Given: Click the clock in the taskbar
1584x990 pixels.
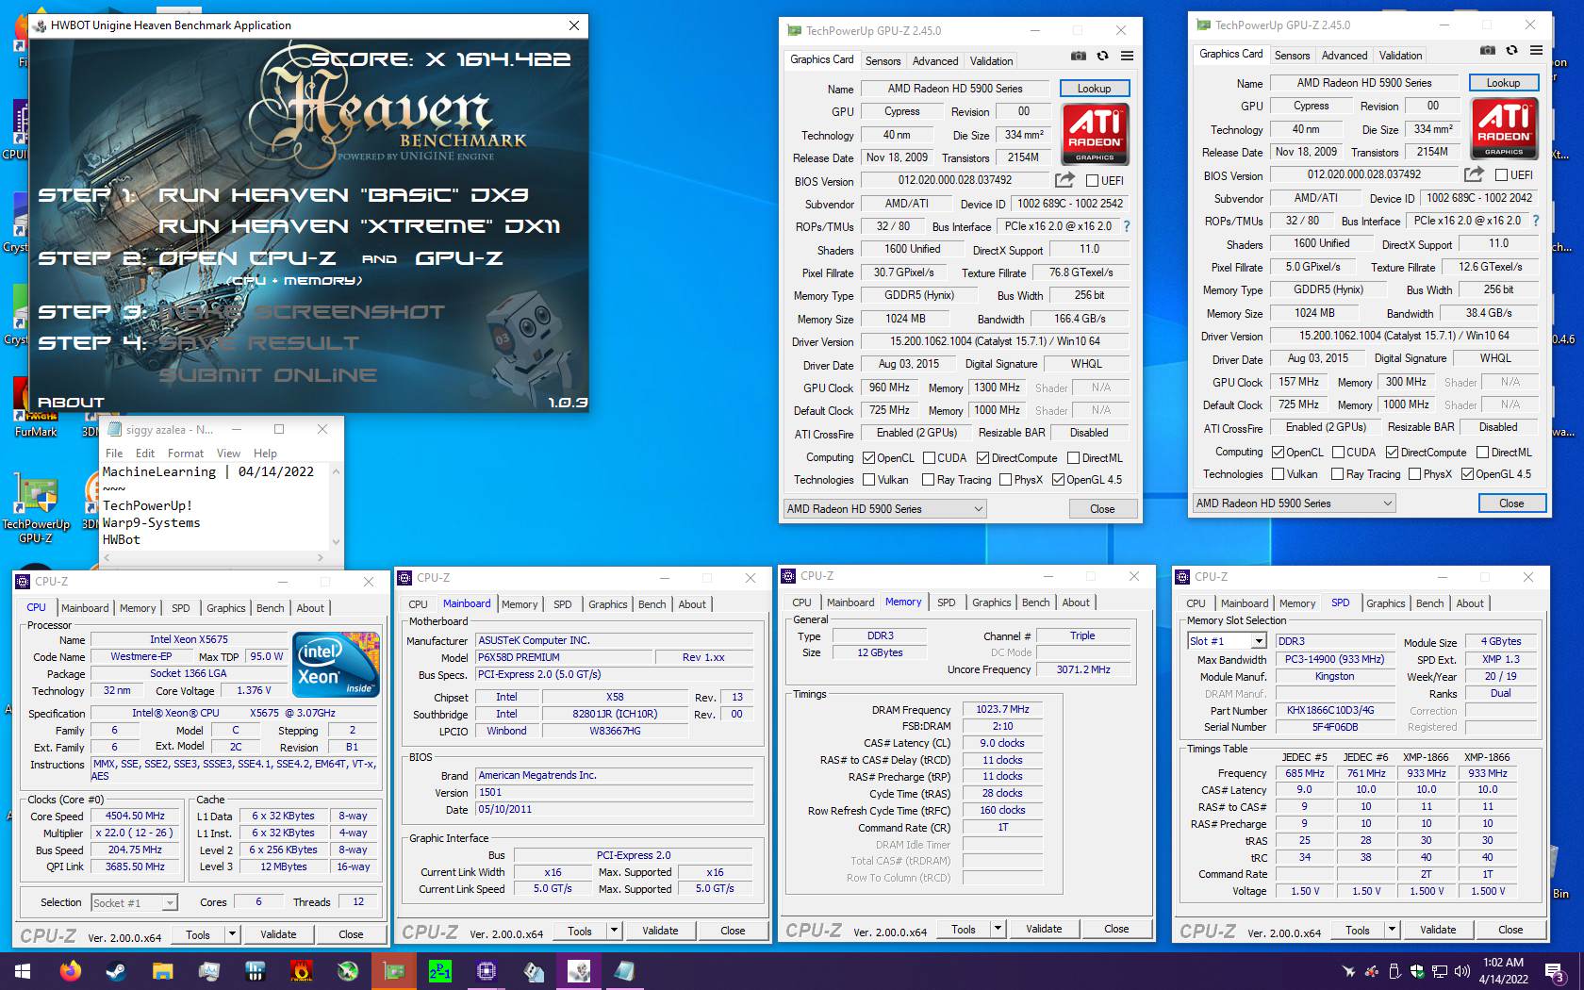Looking at the screenshot, I should coord(1503,971).
